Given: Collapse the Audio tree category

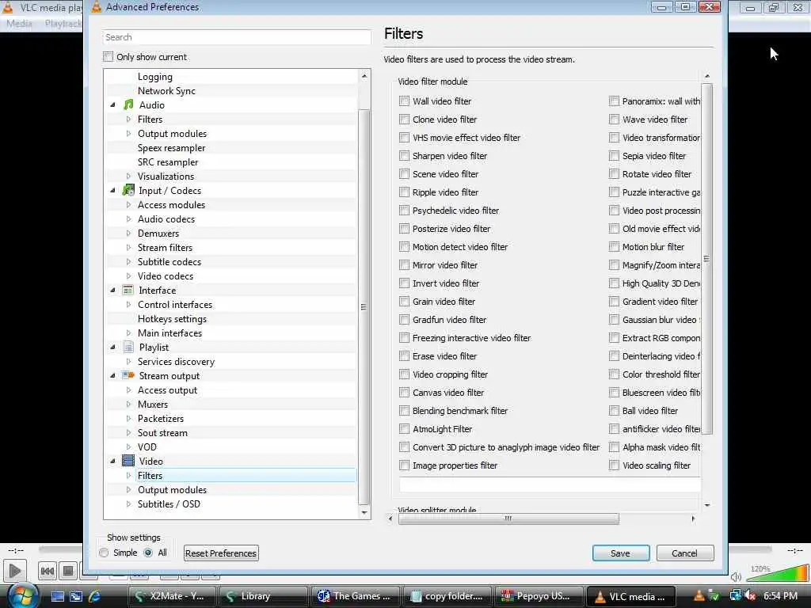Looking at the screenshot, I should 112,105.
